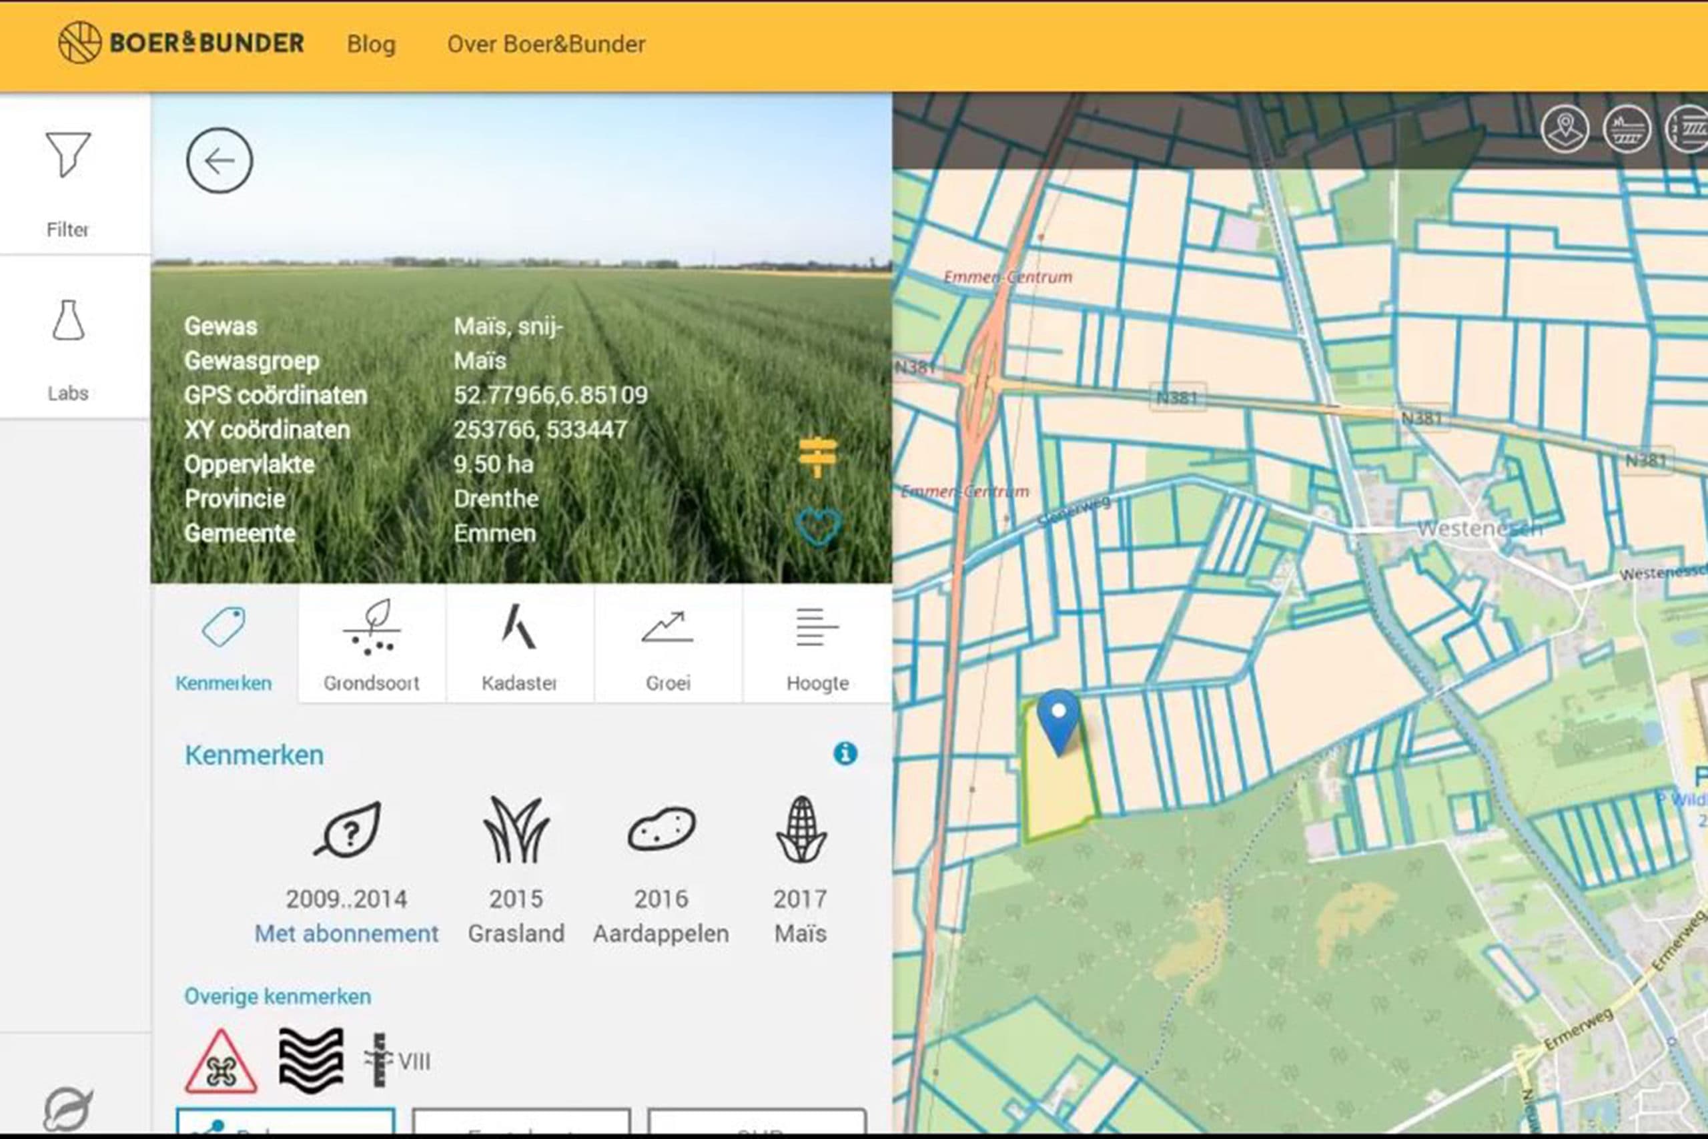Click the 2017 Maïs corn icon
Image resolution: width=1708 pixels, height=1139 pixels.
801,829
